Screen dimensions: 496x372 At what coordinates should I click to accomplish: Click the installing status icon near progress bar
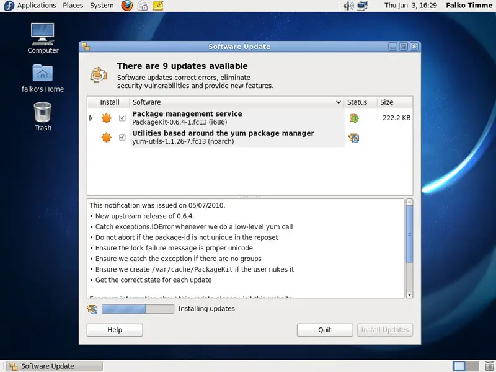(x=92, y=309)
